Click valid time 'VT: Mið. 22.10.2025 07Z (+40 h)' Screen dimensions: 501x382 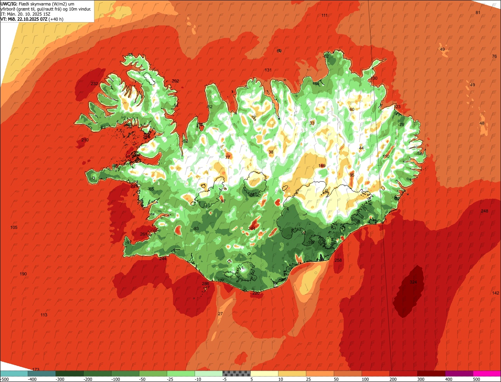point(32,19)
